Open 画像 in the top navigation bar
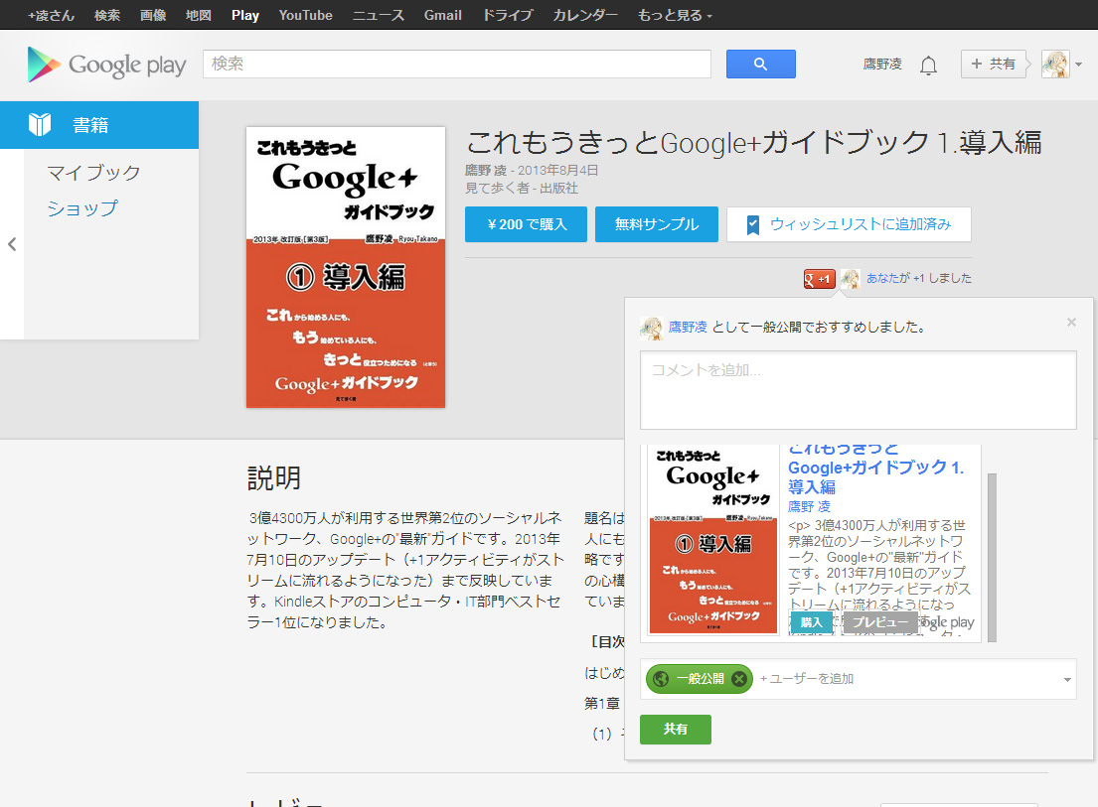The width and height of the screenshot is (1098, 807). tap(153, 15)
